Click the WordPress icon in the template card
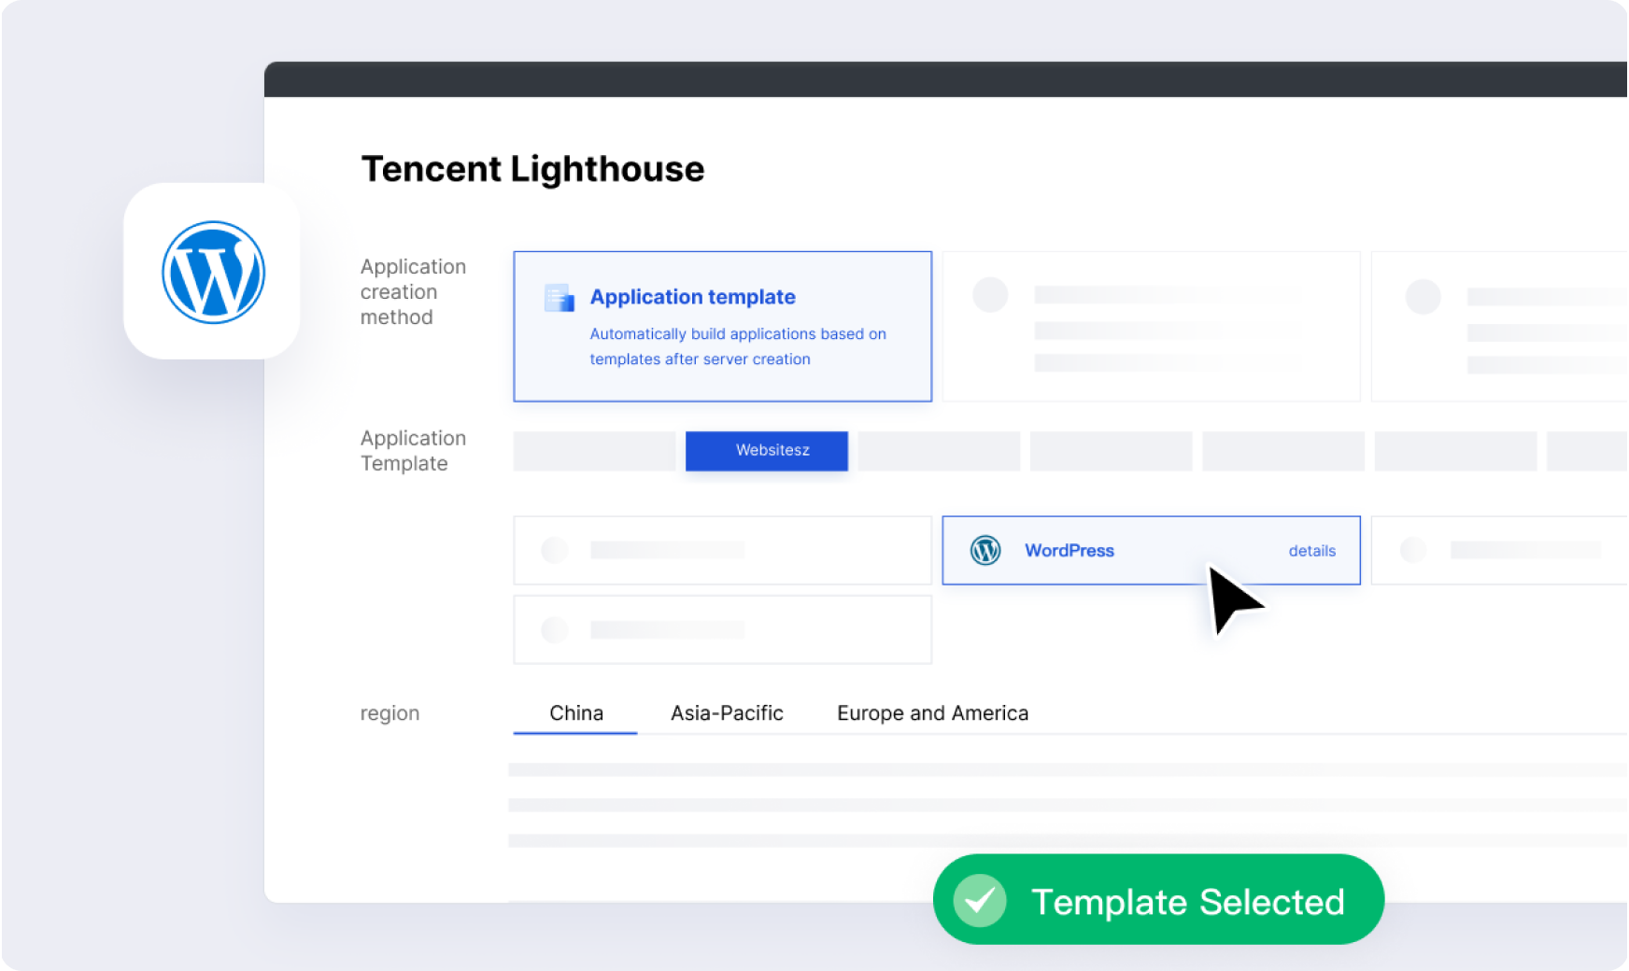This screenshot has width=1629, height=971. point(985,550)
